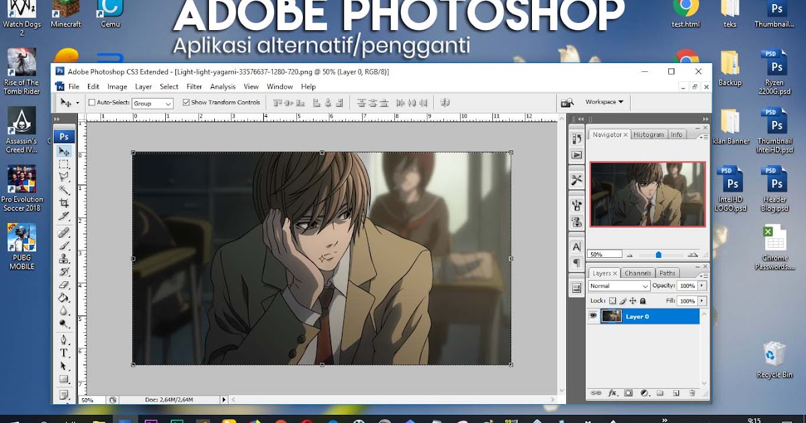Image resolution: width=806 pixels, height=423 pixels.
Task: Select the Horizontal Type tool
Action: coord(64,353)
